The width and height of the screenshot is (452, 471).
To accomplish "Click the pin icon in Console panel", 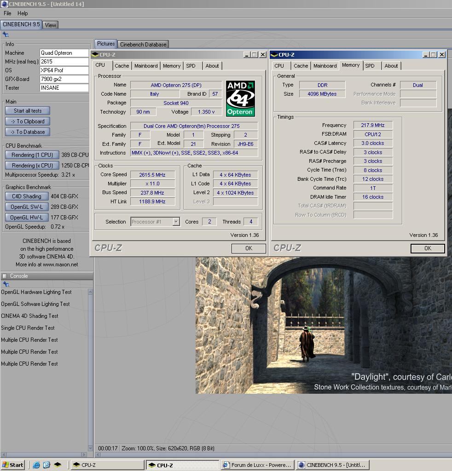I will [6, 284].
